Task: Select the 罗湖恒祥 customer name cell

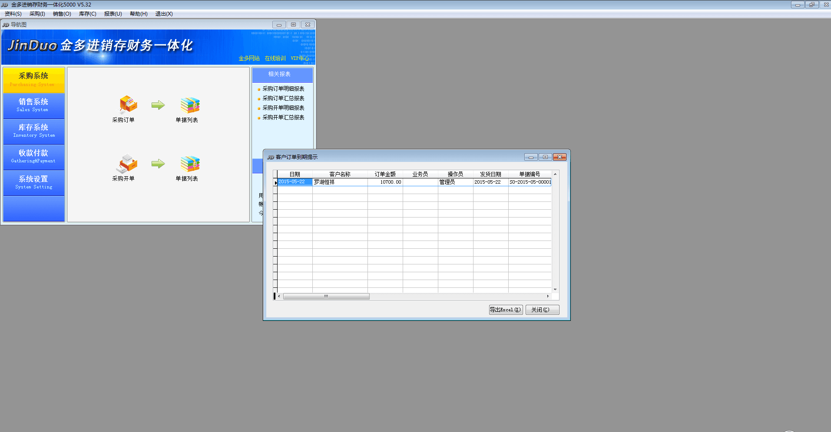Action: coord(340,182)
